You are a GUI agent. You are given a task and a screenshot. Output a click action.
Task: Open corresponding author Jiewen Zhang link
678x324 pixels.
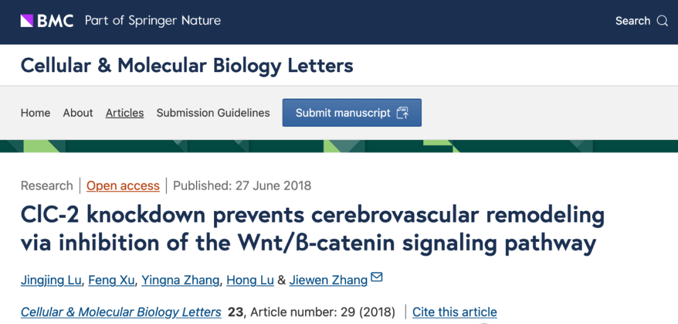(328, 280)
